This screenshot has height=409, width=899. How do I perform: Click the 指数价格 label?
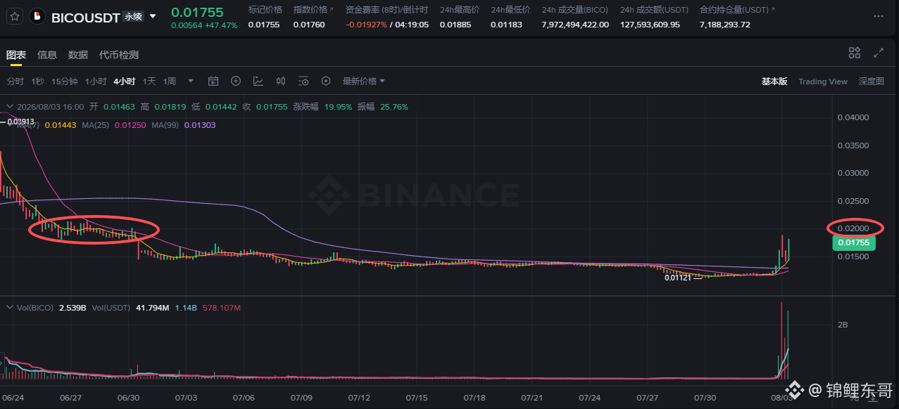310,10
